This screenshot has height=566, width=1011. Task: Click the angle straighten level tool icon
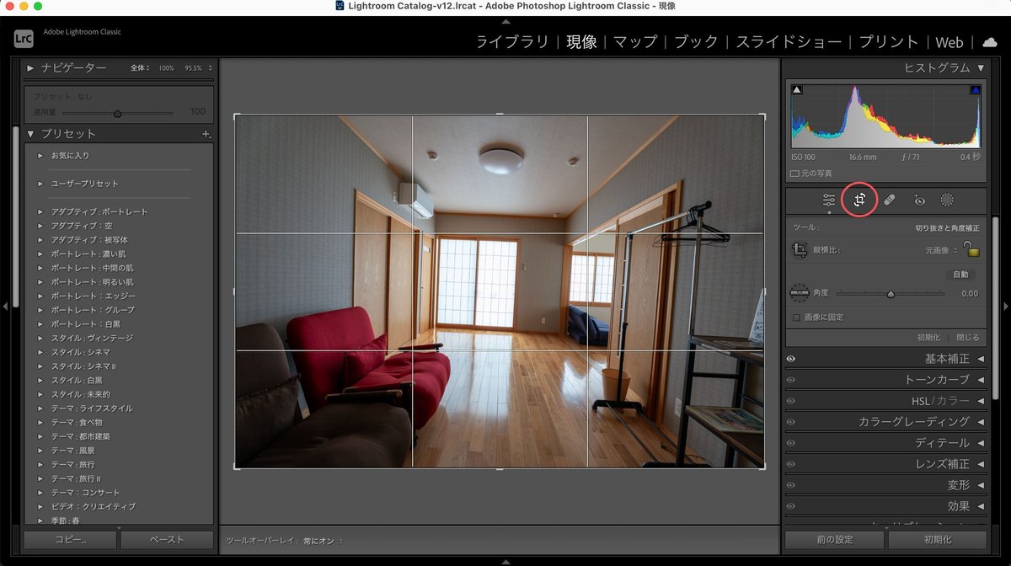click(800, 293)
